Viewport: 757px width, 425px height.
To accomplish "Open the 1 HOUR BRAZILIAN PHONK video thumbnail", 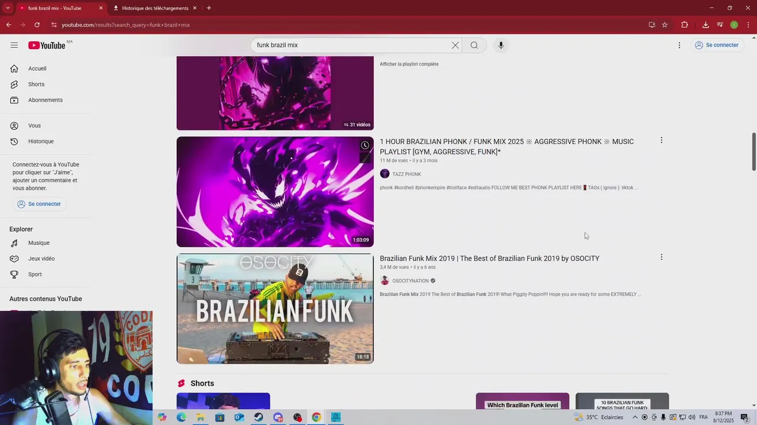I will pos(275,192).
